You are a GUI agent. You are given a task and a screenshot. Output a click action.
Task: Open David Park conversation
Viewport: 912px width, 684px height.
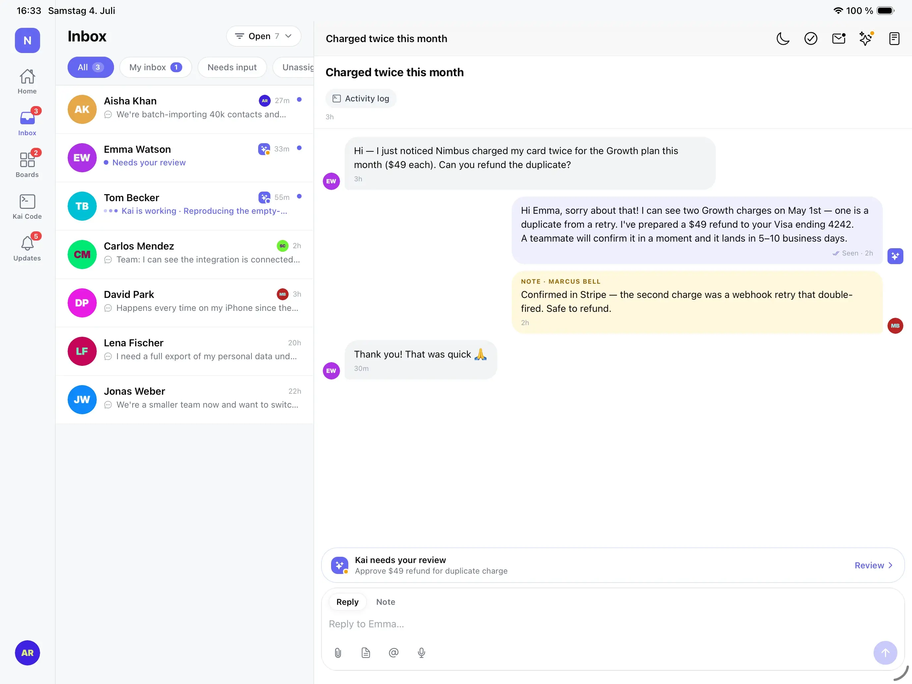pyautogui.click(x=184, y=303)
